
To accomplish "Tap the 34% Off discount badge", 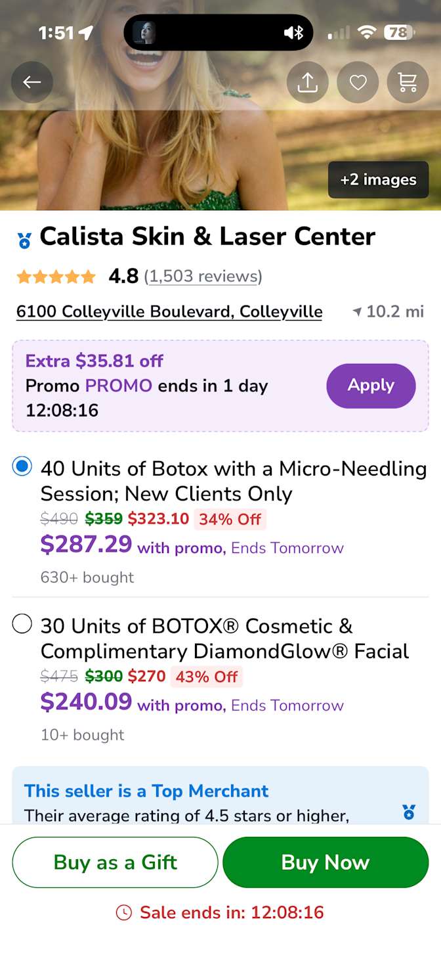I will pyautogui.click(x=230, y=519).
